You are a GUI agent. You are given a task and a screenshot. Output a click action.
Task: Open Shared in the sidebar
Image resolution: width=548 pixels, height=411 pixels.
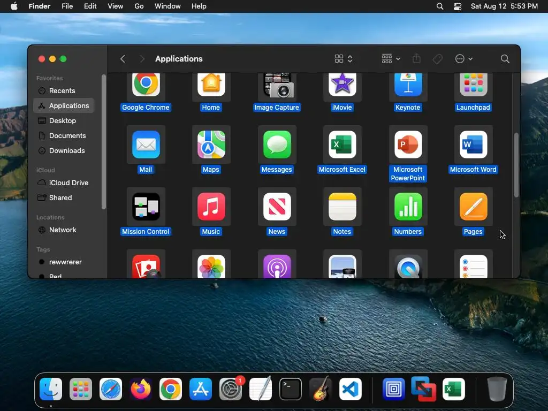pyautogui.click(x=64, y=198)
